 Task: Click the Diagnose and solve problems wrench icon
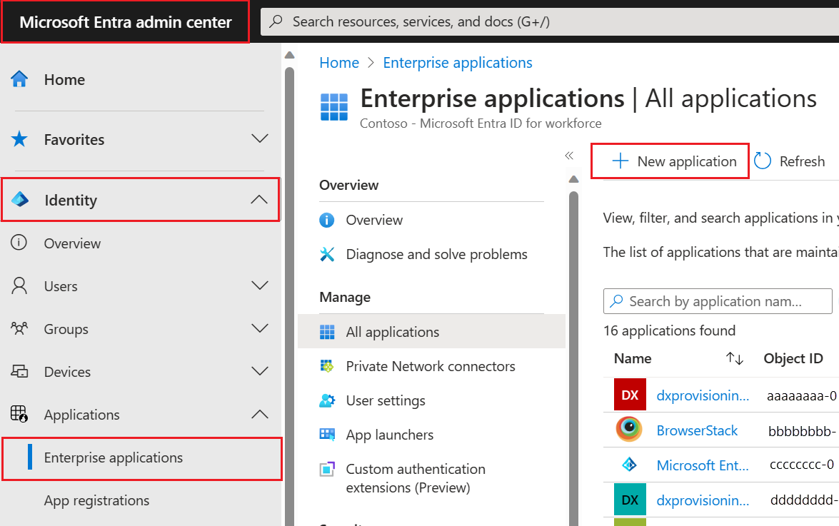(327, 255)
